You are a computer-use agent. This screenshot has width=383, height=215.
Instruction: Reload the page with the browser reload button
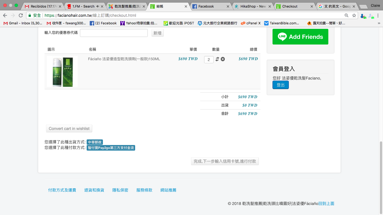click(21, 15)
